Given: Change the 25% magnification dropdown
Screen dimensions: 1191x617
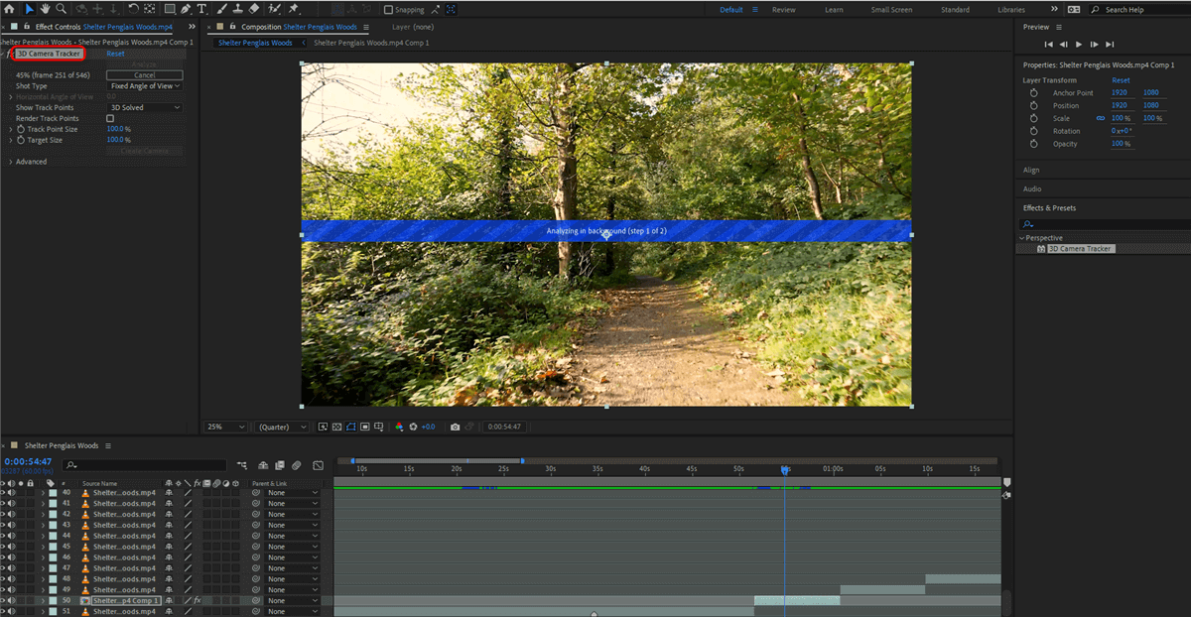Looking at the screenshot, I should pyautogui.click(x=224, y=427).
